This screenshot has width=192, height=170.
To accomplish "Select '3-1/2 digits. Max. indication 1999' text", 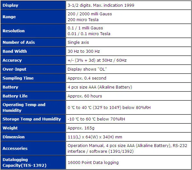I will pos(101,5).
